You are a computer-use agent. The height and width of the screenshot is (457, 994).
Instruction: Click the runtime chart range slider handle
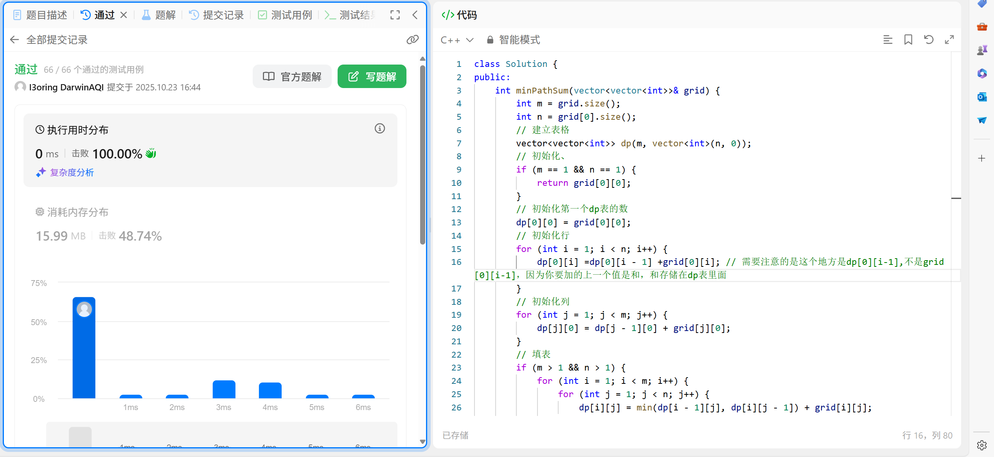pos(80,437)
